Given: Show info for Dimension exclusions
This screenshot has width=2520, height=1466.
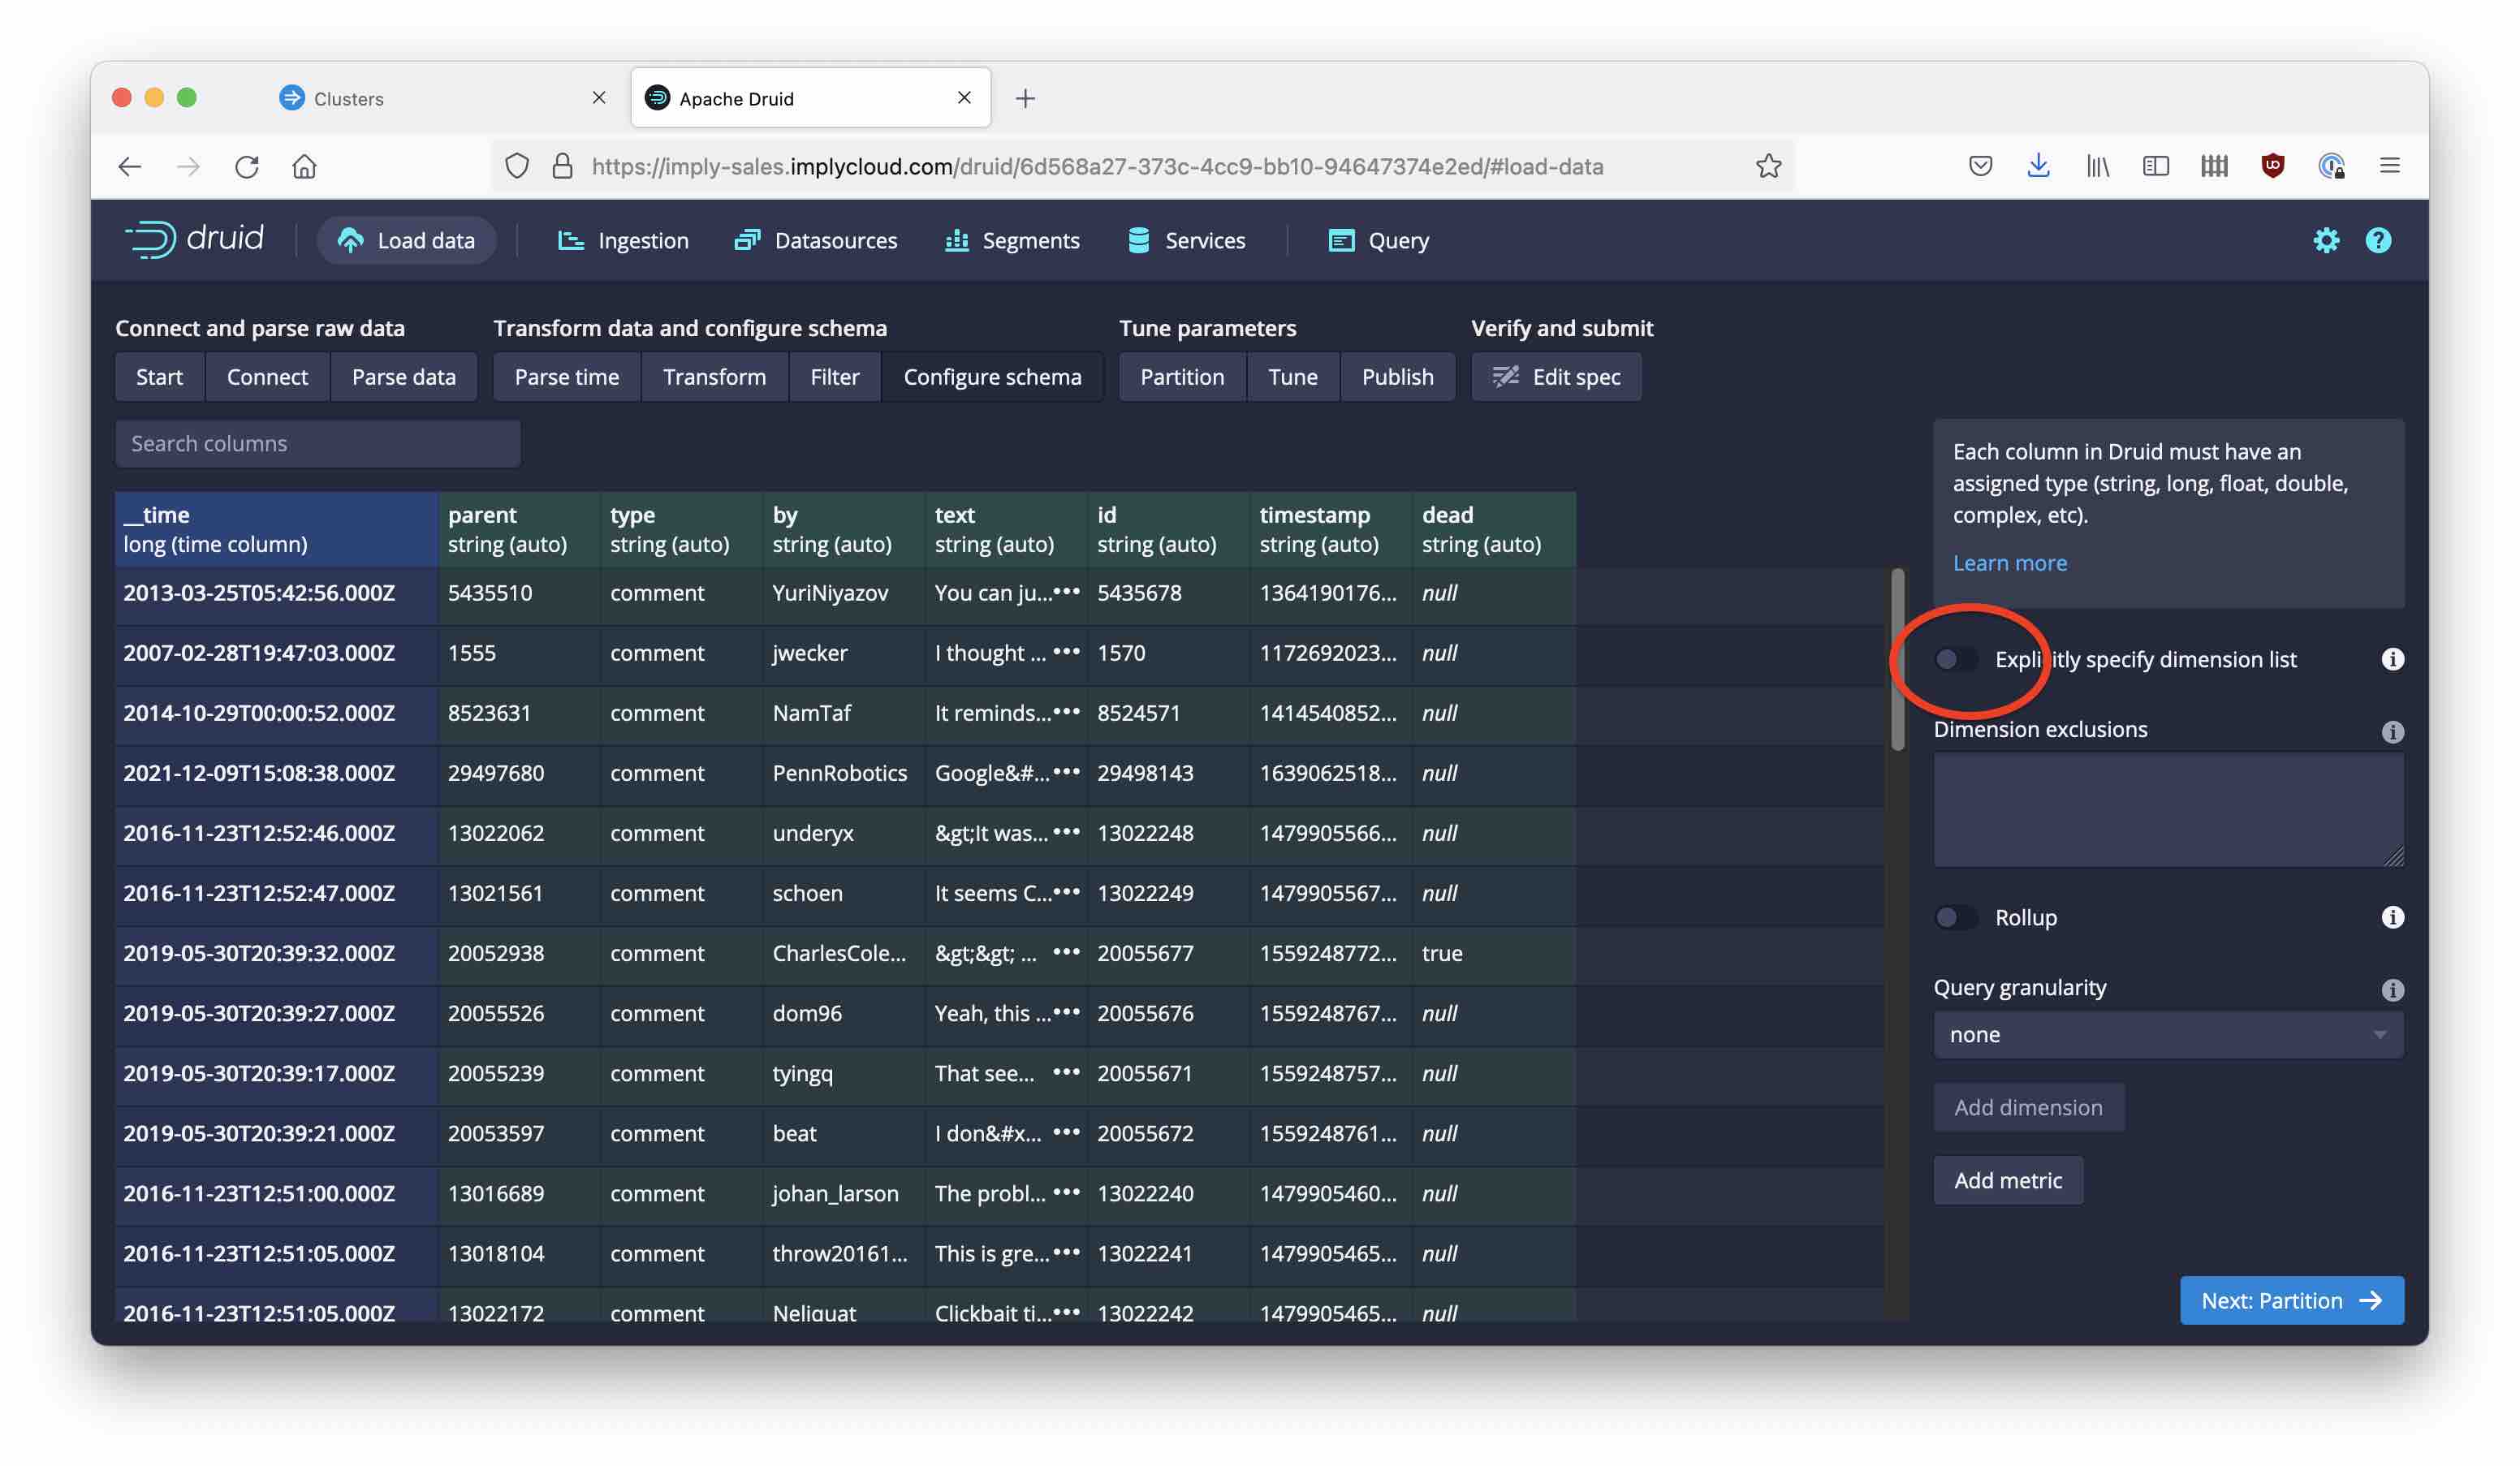Looking at the screenshot, I should 2392,731.
